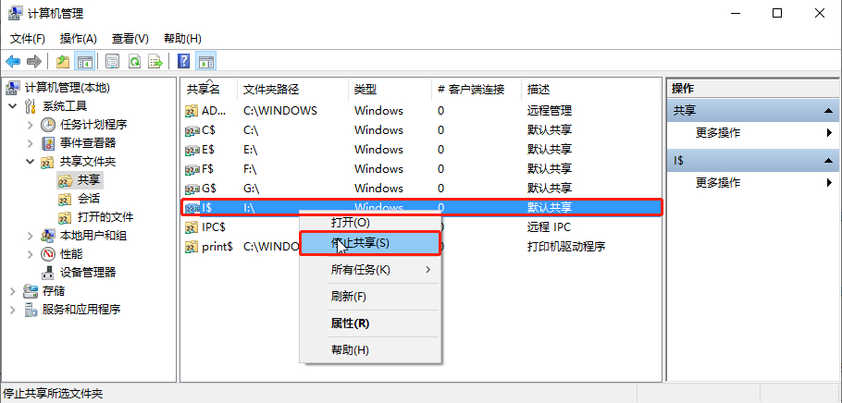
Task: Click the Back arrow toolbar icon
Action: tap(13, 62)
